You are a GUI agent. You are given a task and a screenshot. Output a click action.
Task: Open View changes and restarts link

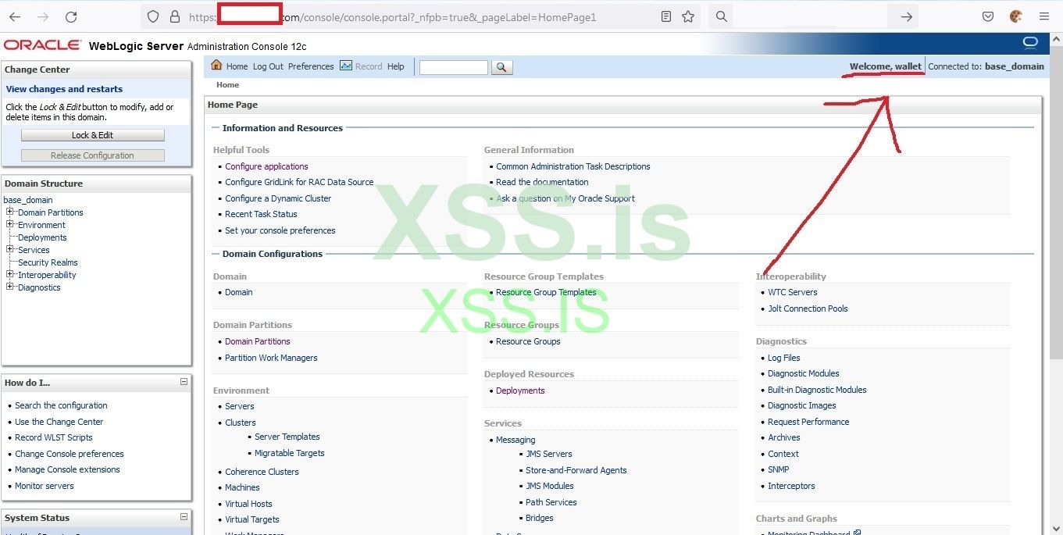(x=64, y=89)
